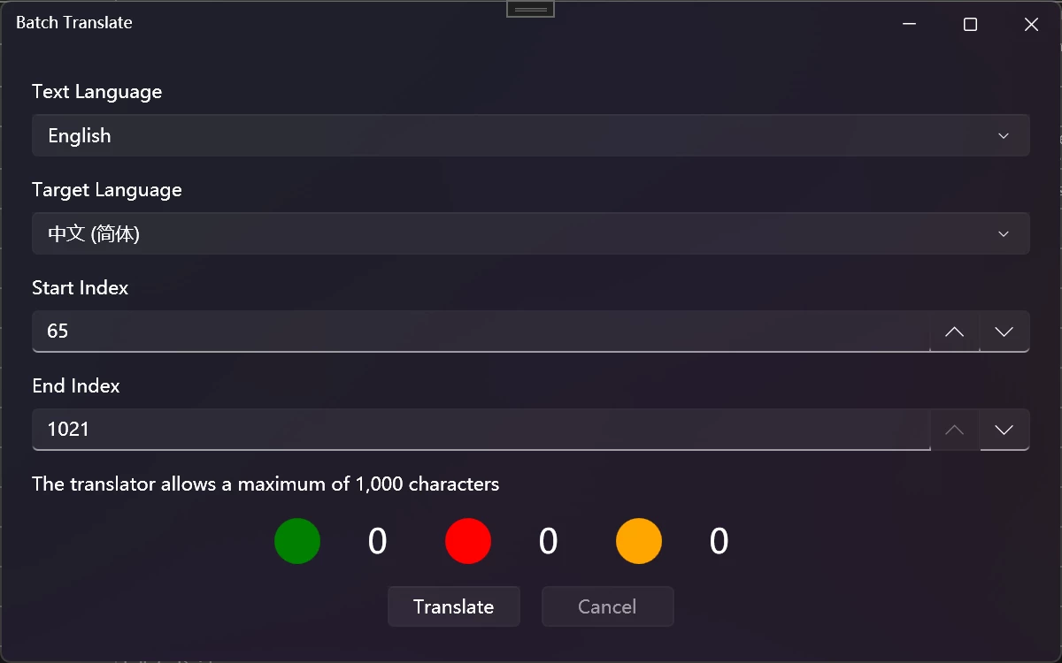Focus the Start Index field showing 65
Viewport: 1062px width, 663px height.
(481, 331)
